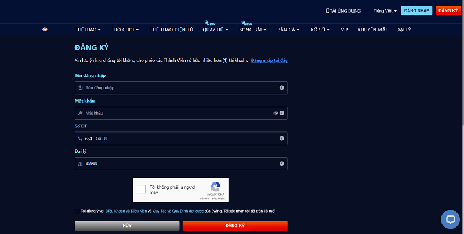This screenshot has width=464, height=234.
Task: Click the Tải Ứng Dụng mobile icon
Action: [x=328, y=10]
